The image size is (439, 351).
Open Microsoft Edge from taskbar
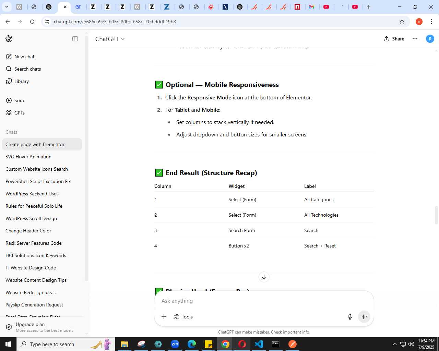click(x=192, y=344)
